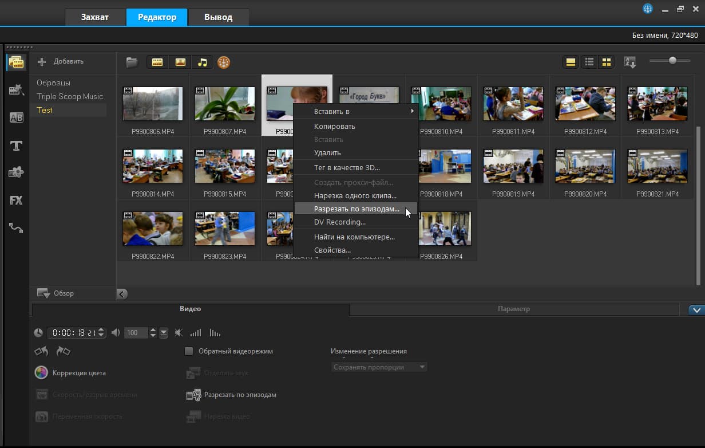Click the thumbnail size slider

pos(672,61)
